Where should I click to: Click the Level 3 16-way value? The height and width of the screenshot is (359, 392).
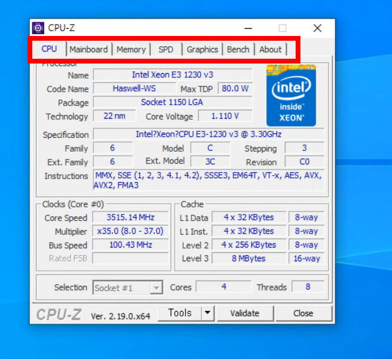pos(306,258)
